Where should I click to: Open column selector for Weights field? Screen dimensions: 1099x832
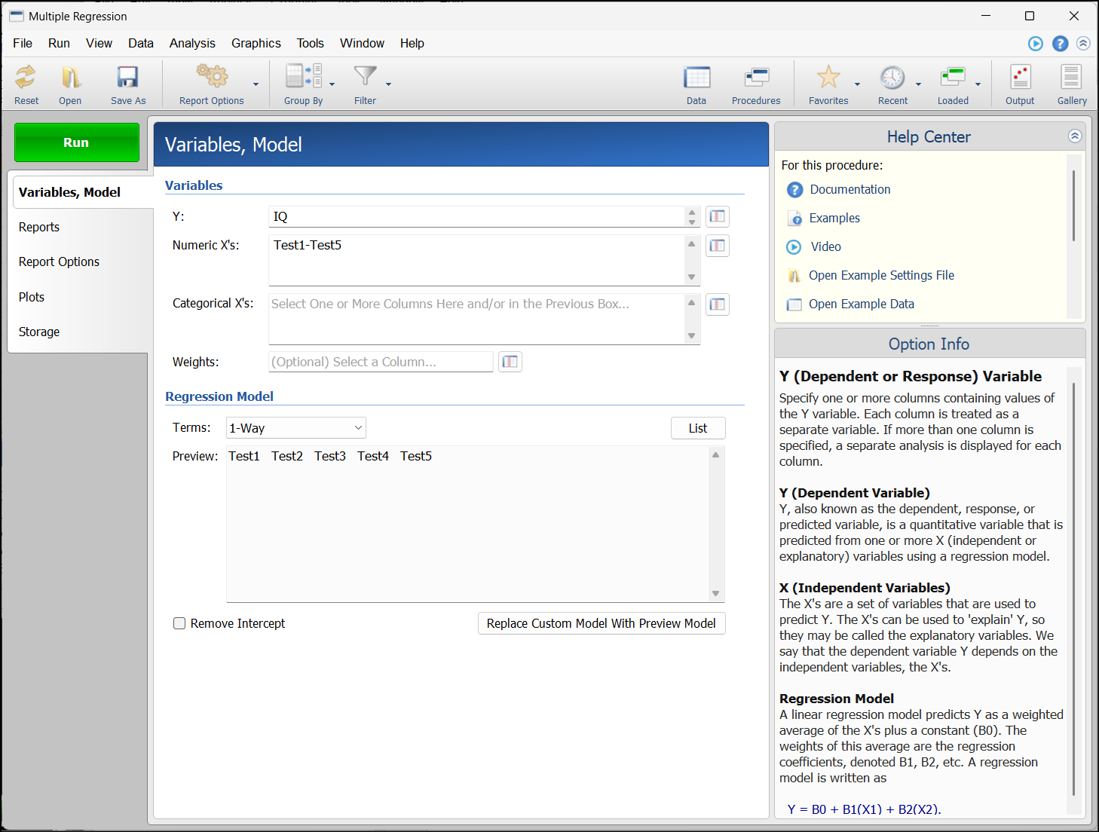point(510,362)
